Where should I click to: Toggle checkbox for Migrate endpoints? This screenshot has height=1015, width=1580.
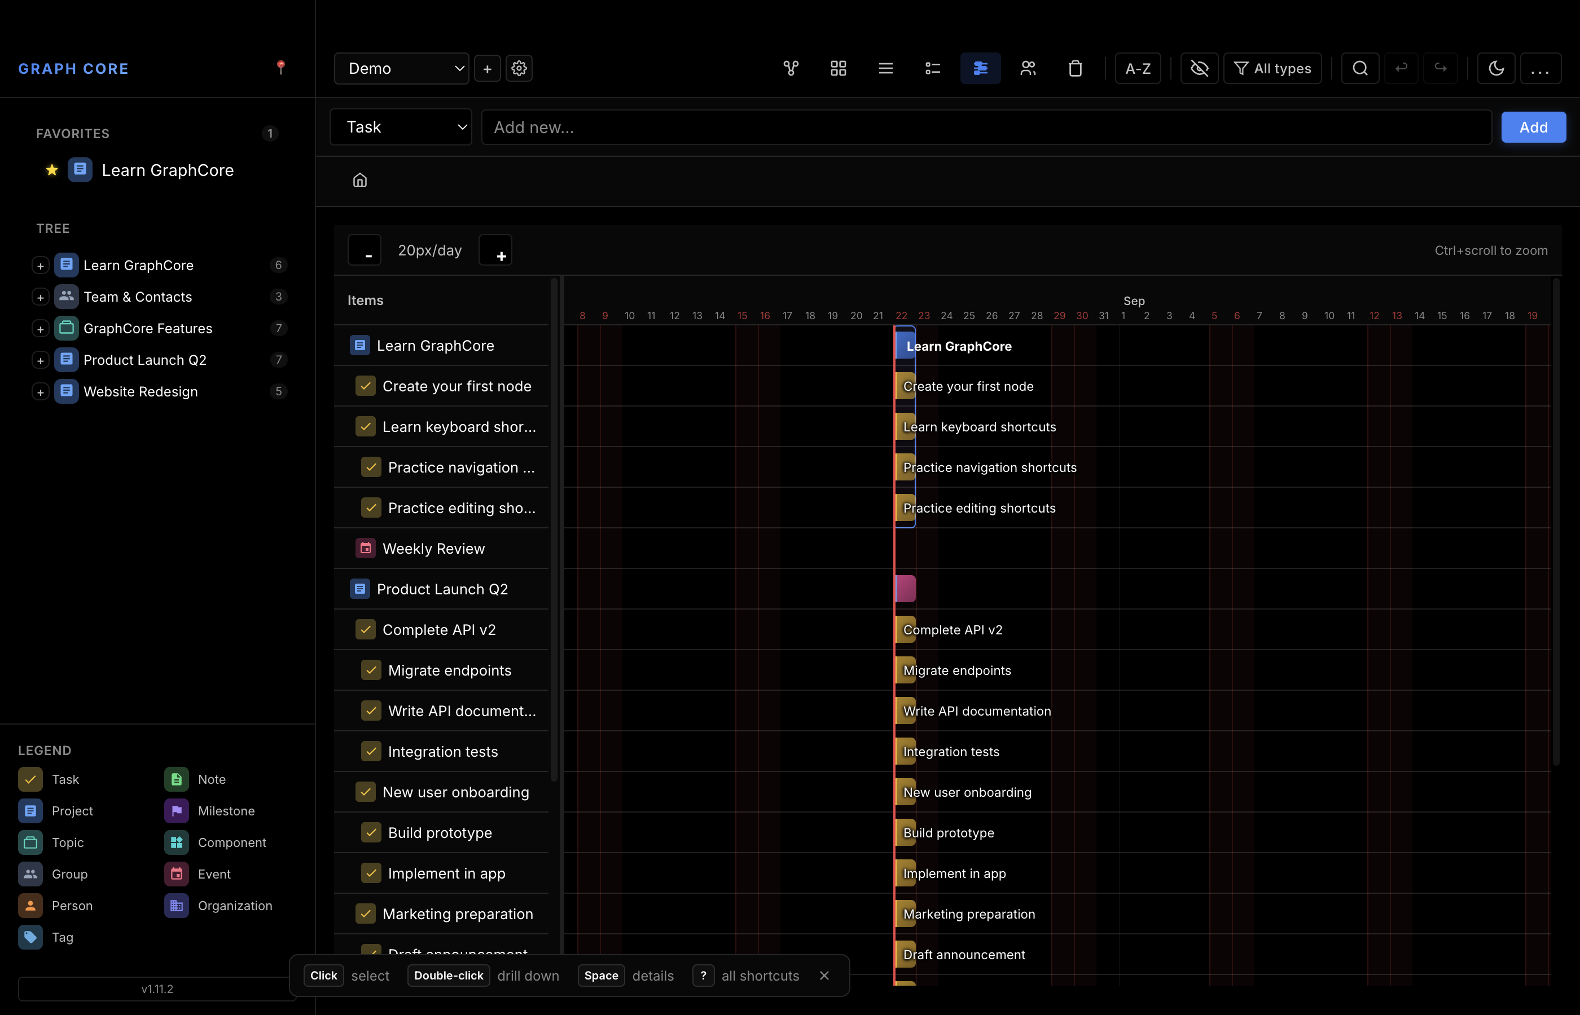tap(371, 670)
